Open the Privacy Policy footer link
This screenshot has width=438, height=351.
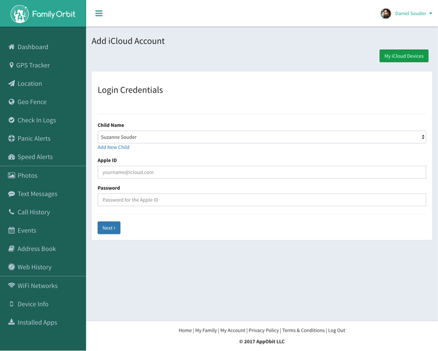click(x=264, y=330)
